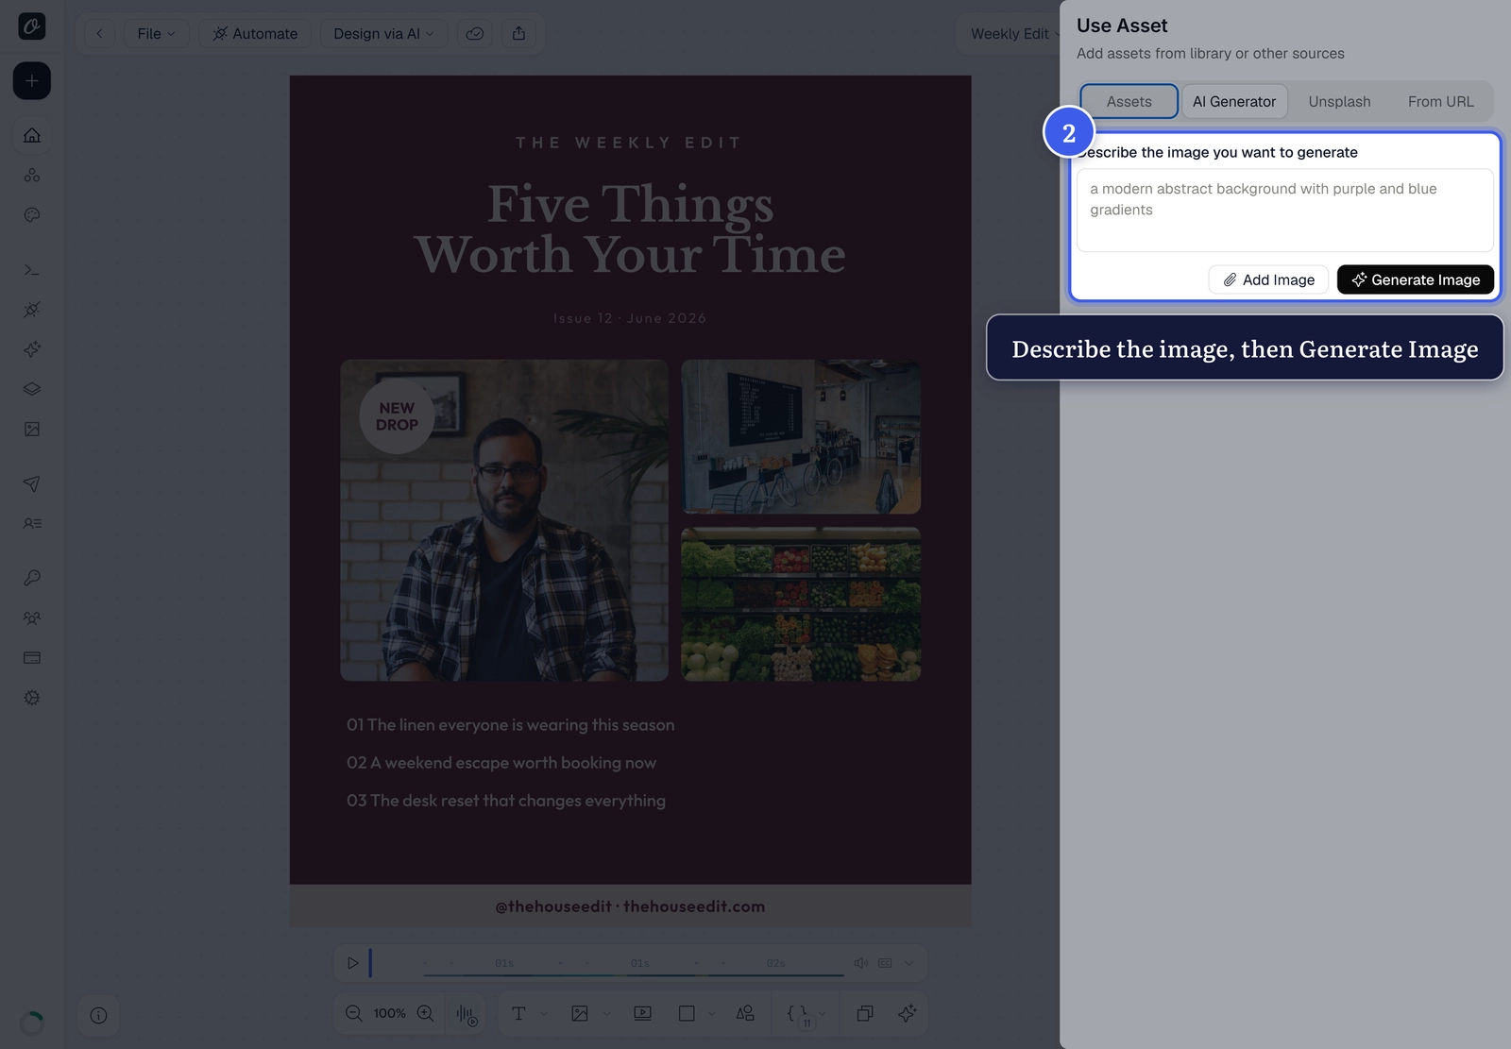Image resolution: width=1511 pixels, height=1049 pixels.
Task: Expand the Text tool options arrow
Action: (544, 1014)
